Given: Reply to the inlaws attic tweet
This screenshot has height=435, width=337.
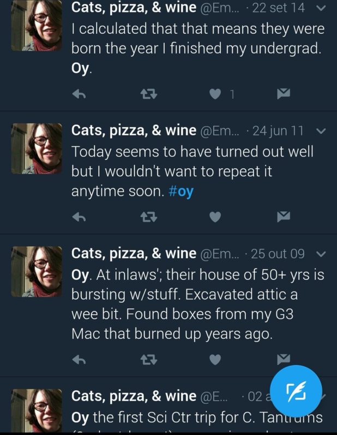Looking at the screenshot, I should coord(80,359).
